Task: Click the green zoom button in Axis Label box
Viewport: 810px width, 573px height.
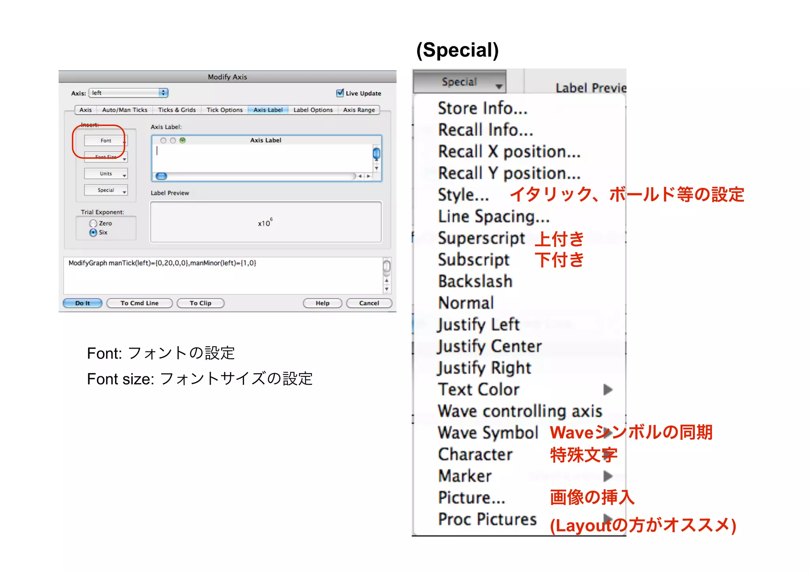Action: [x=182, y=140]
